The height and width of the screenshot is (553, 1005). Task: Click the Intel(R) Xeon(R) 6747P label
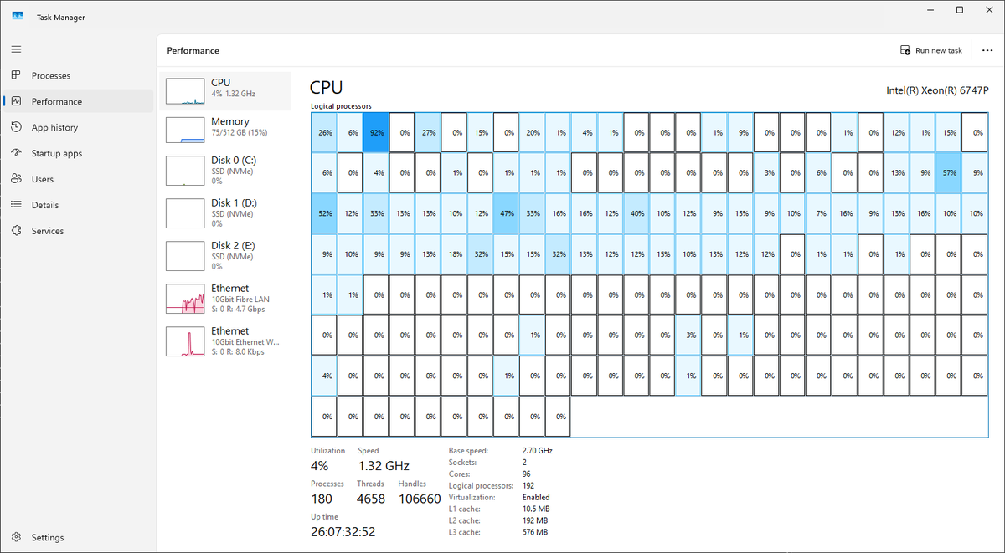point(936,90)
